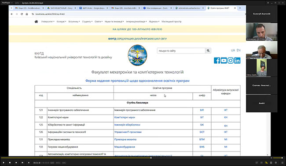Click the site home house icon
This screenshot has width=286, height=166.
click(36, 22)
